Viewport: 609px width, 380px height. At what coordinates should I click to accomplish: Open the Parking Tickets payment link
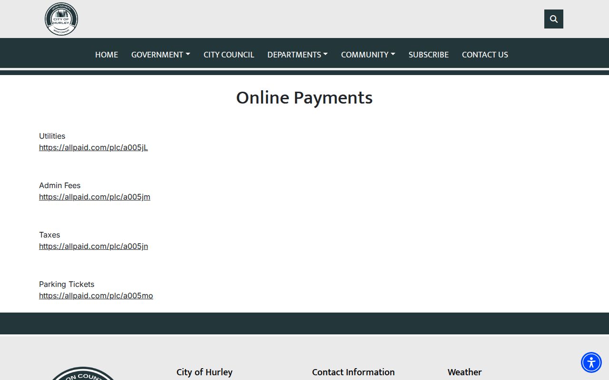pyautogui.click(x=96, y=295)
